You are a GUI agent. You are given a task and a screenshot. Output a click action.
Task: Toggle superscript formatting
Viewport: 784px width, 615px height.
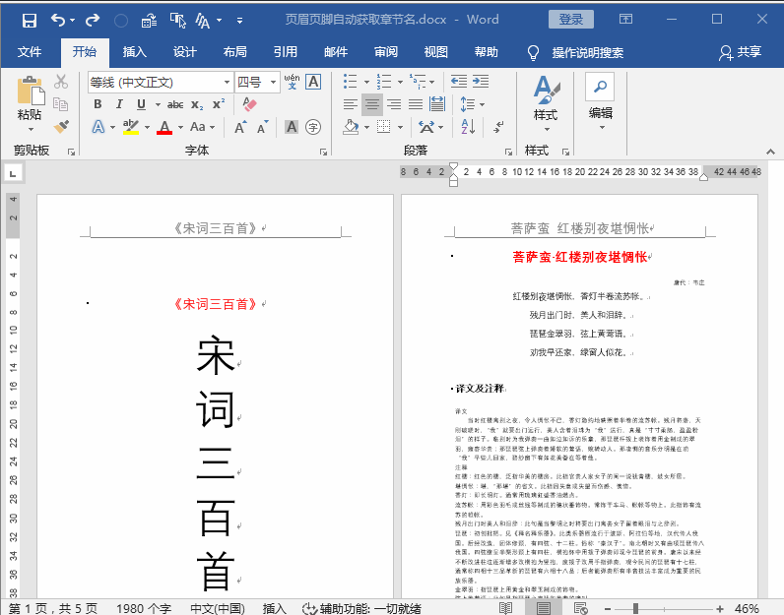(x=219, y=104)
